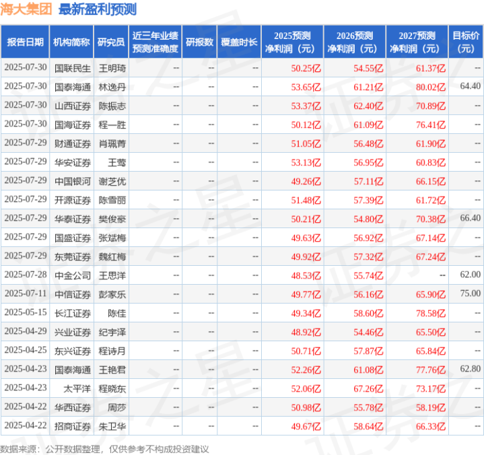Select analyst 张斌梅
This screenshot has width=484, height=455.
click(112, 238)
